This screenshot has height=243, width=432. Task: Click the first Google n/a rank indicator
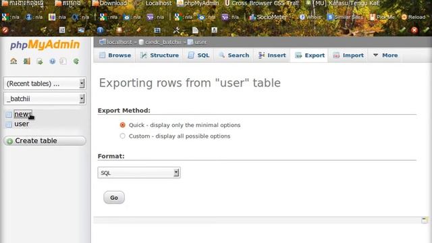11,17
